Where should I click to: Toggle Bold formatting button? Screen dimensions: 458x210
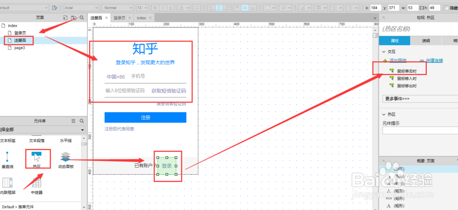click(155, 8)
